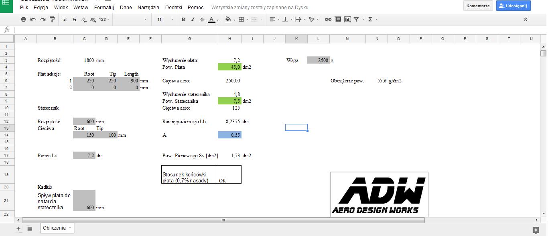
Task: Click the print icon in the toolbar
Action: (x=24, y=19)
